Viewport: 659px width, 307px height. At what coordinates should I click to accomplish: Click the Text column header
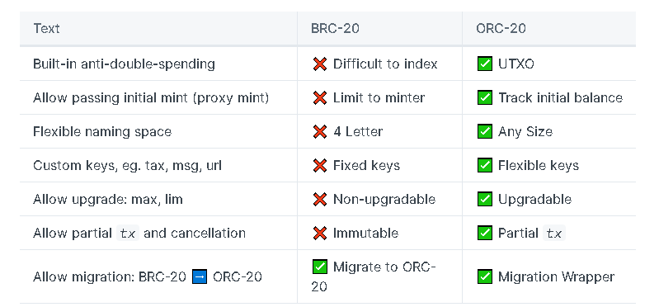46,28
